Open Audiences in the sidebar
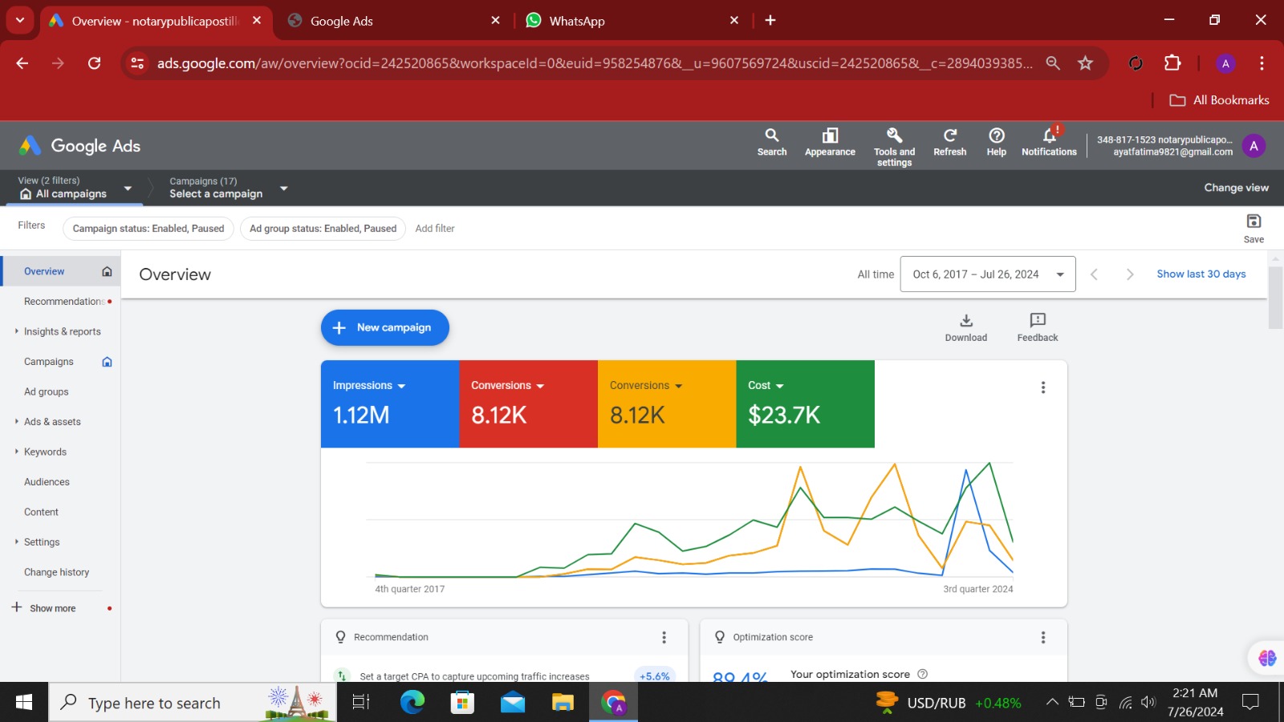The width and height of the screenshot is (1284, 722). tap(47, 482)
